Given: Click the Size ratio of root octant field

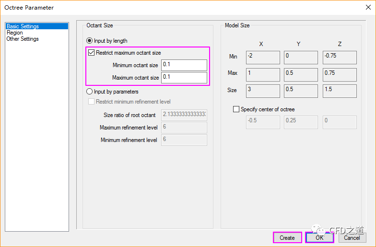Looking at the screenshot, I should 184,115.
